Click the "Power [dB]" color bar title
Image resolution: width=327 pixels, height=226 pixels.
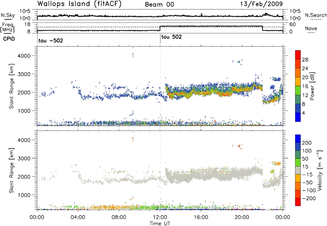[312, 86]
